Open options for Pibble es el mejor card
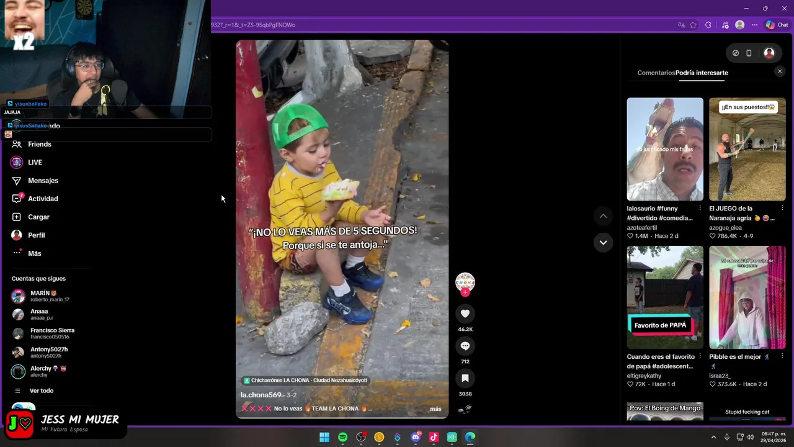794x447 pixels. pyautogui.click(x=782, y=356)
